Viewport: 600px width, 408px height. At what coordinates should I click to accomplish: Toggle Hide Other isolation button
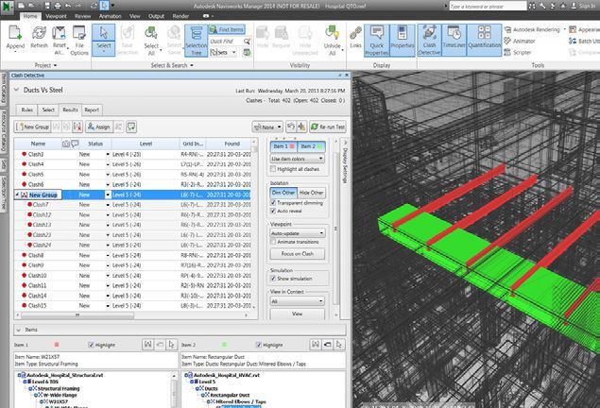click(x=312, y=193)
